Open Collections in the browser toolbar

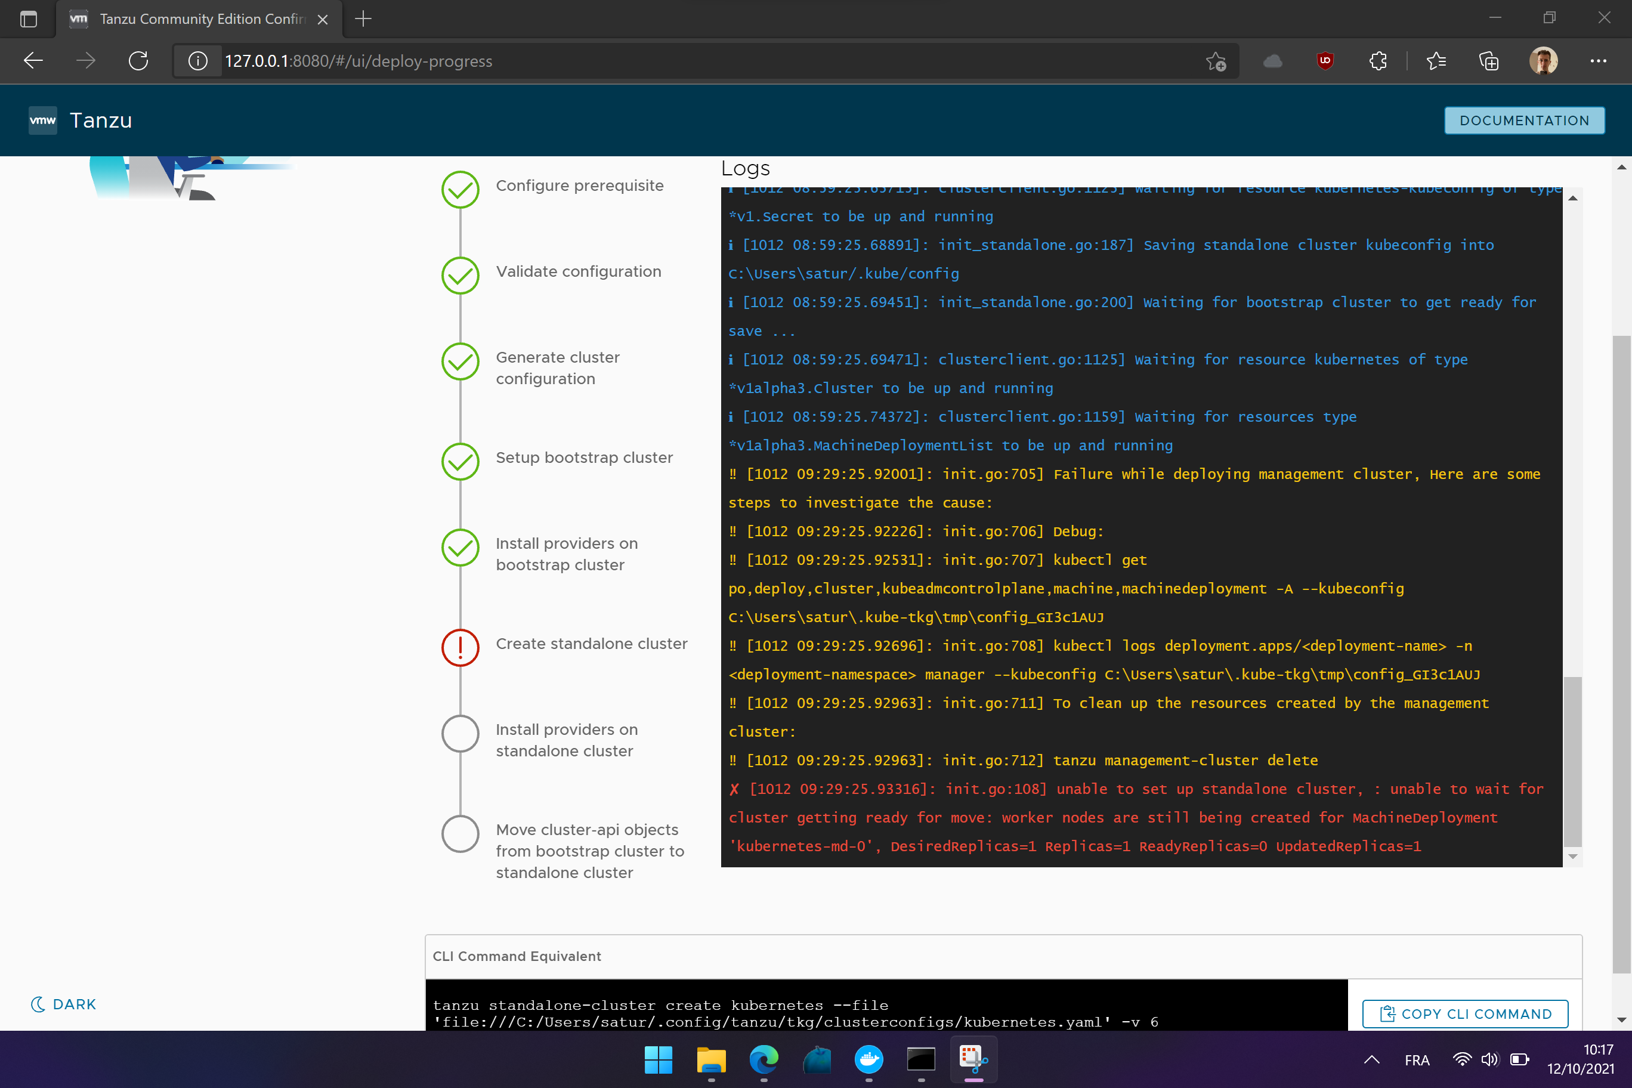click(1488, 61)
